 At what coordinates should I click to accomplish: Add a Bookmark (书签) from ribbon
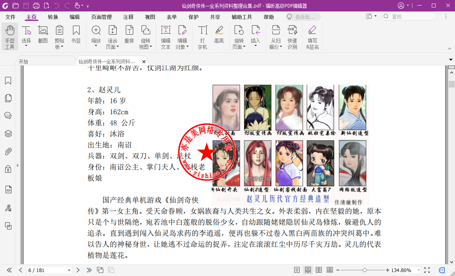pyautogui.click(x=76, y=35)
